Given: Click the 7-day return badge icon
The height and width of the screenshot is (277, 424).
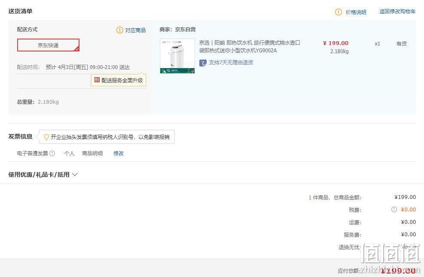Looking at the screenshot, I should point(203,63).
